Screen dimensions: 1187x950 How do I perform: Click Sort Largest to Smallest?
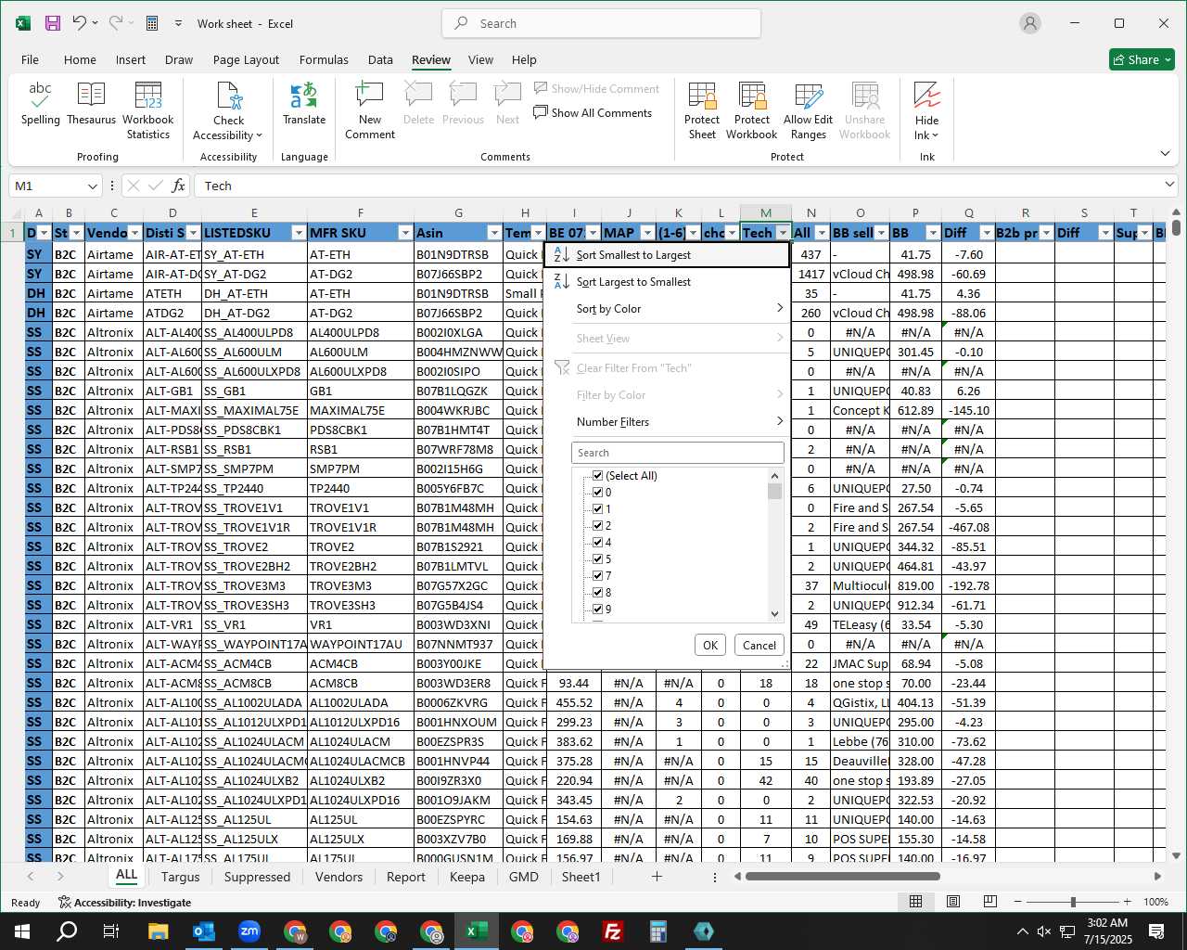[666, 282]
